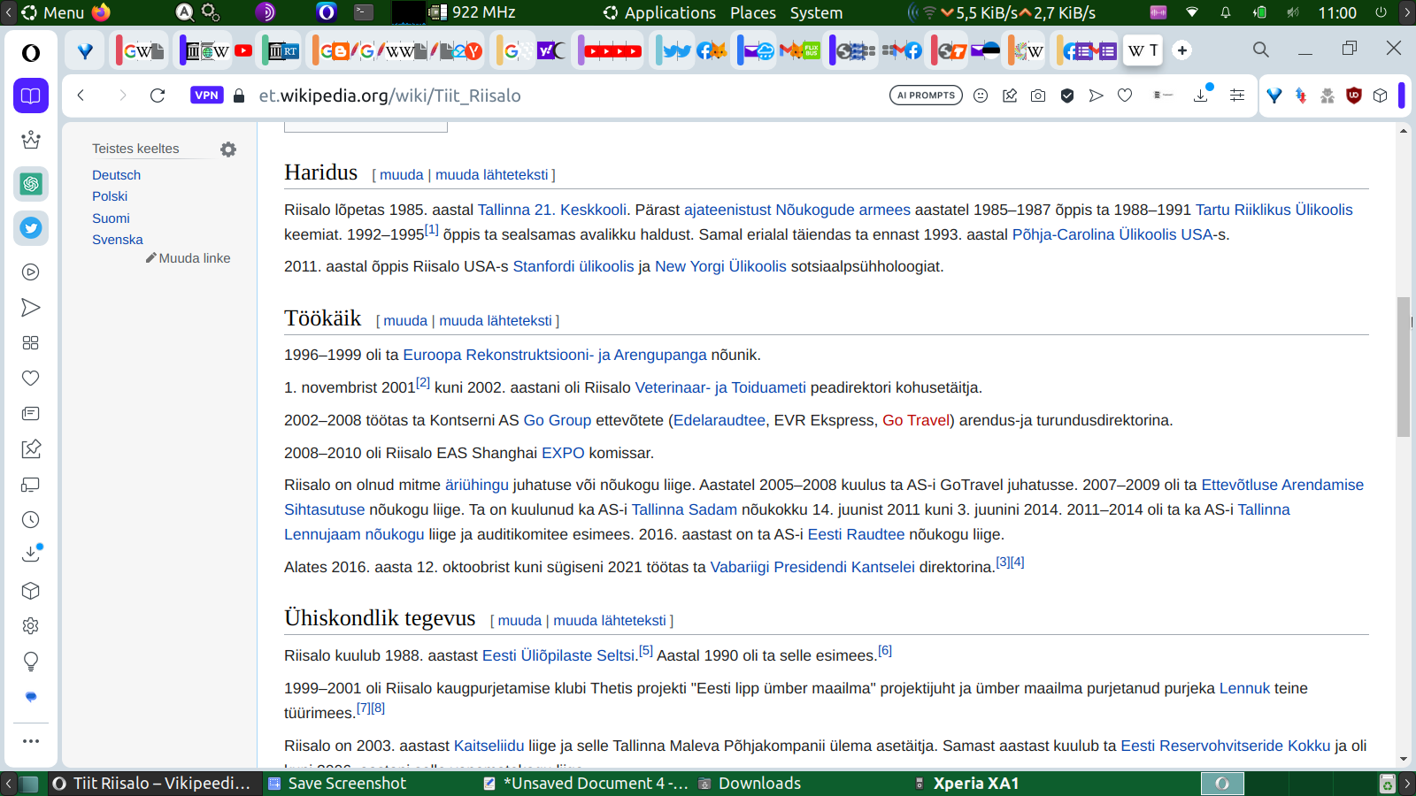
Task: Click muuda lähteteksti next to Töökäik
Action: pyautogui.click(x=496, y=321)
